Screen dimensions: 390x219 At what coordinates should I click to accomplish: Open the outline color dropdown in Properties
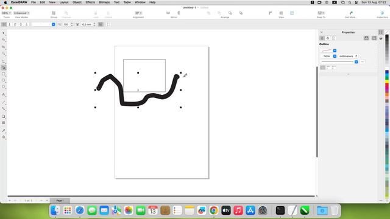pos(335,50)
